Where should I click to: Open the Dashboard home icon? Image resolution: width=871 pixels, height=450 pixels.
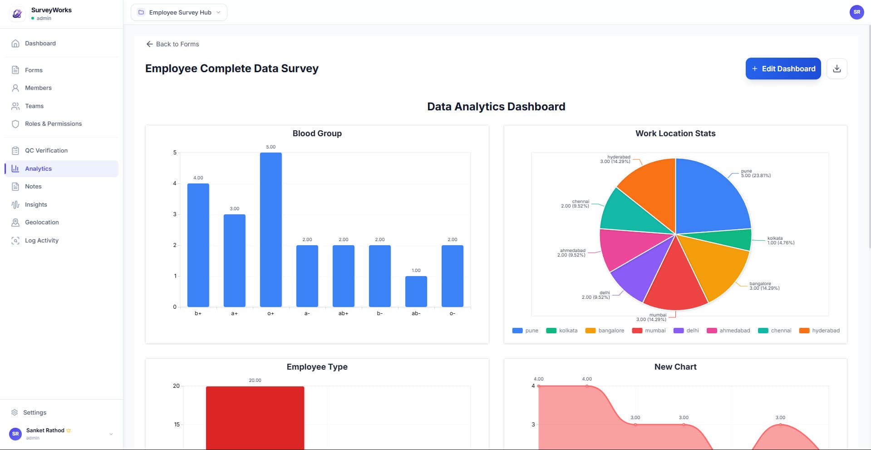click(x=15, y=44)
